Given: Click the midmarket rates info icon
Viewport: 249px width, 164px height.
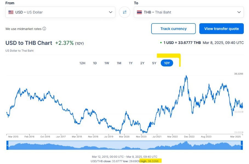Looking at the screenshot, I should click(x=44, y=29).
